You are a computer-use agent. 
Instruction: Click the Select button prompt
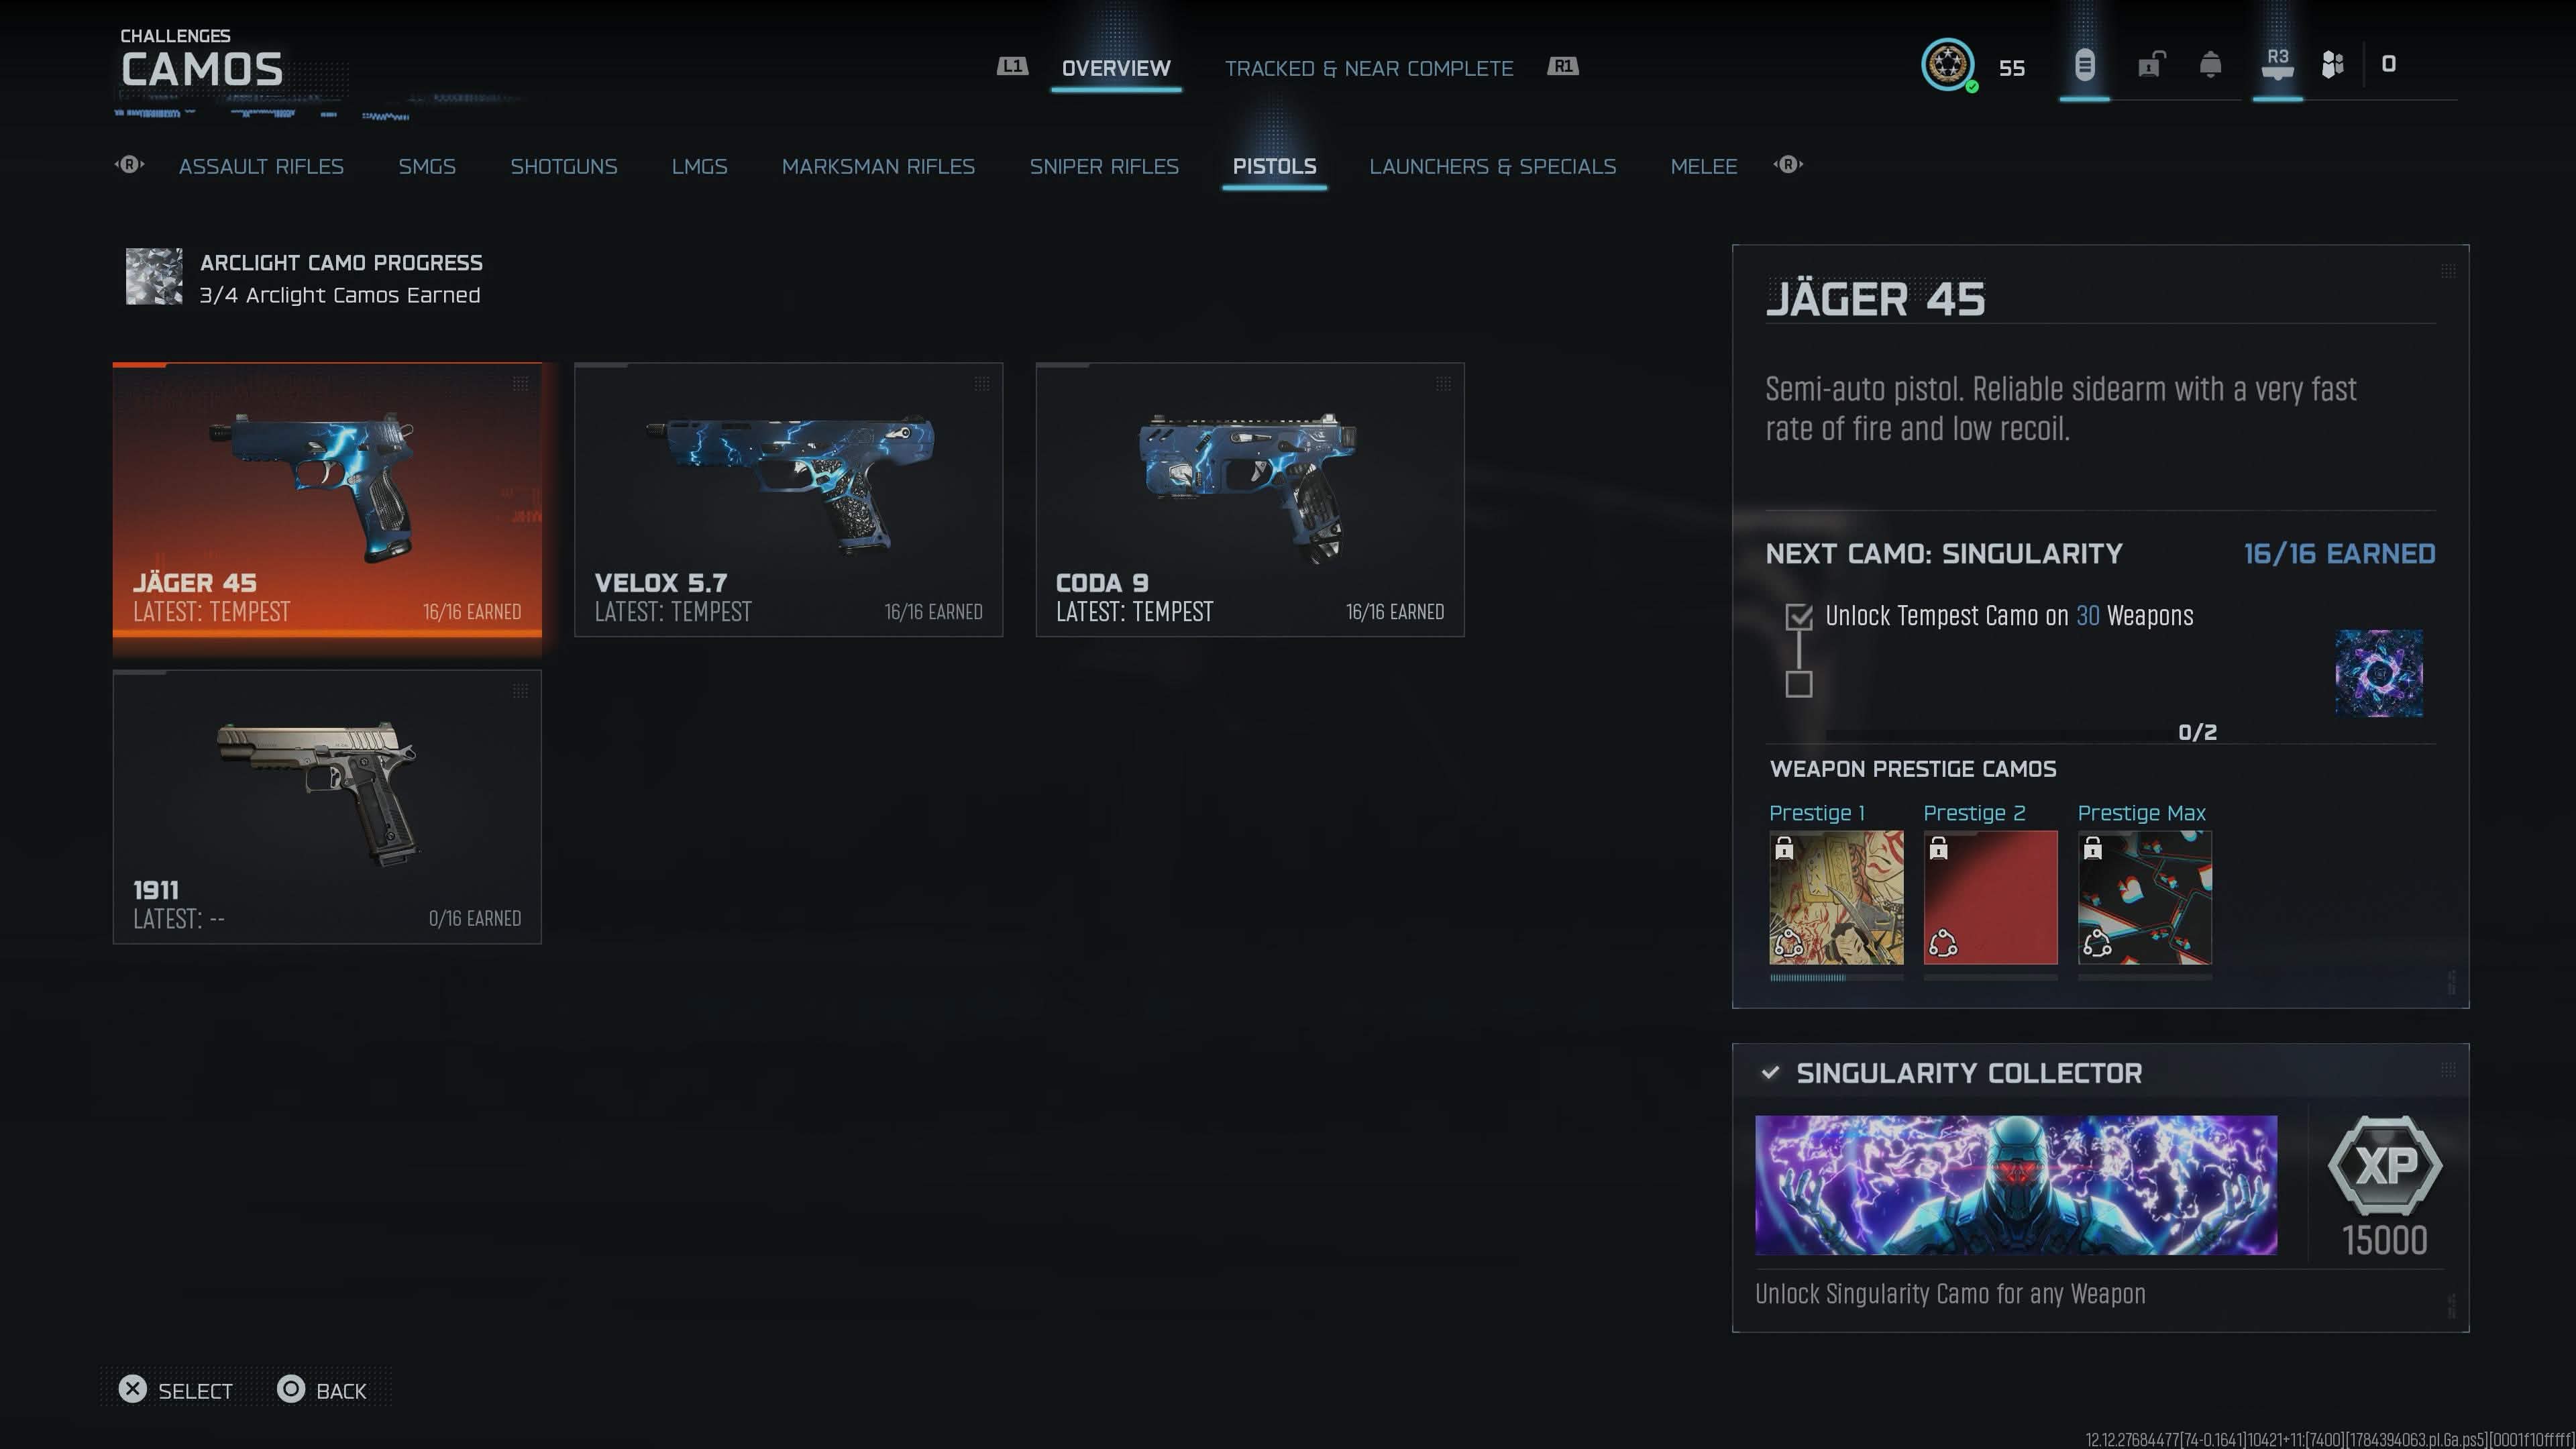[176, 1390]
